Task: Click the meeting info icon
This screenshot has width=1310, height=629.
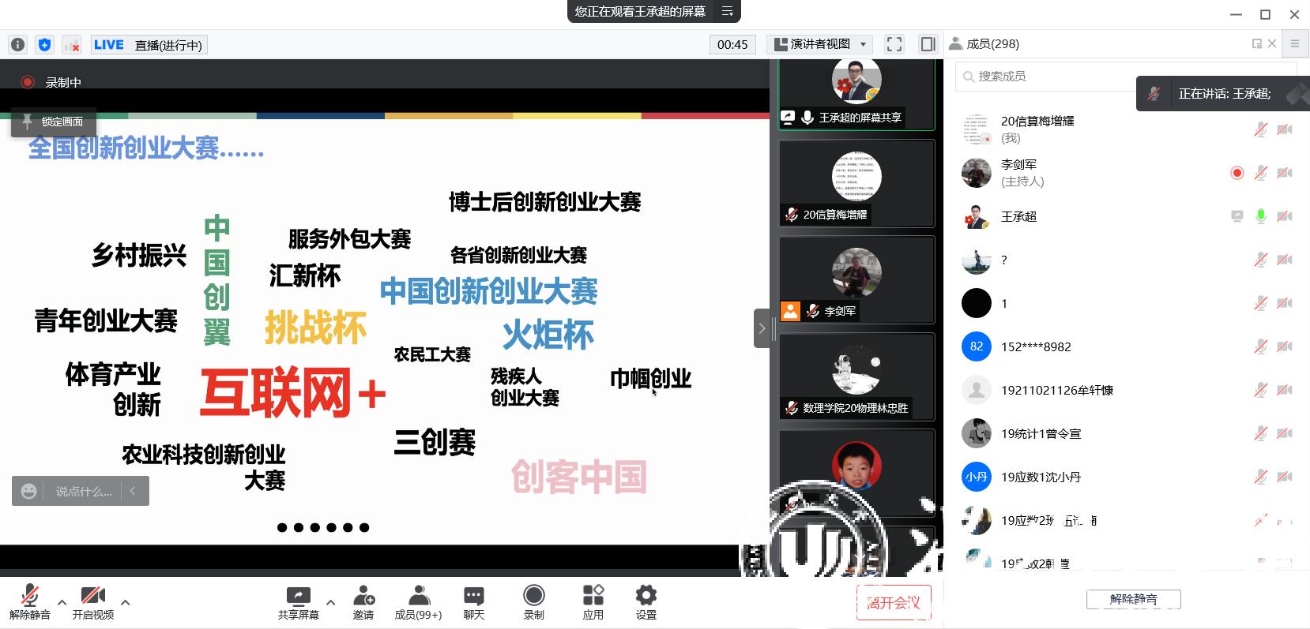Action: [18, 45]
